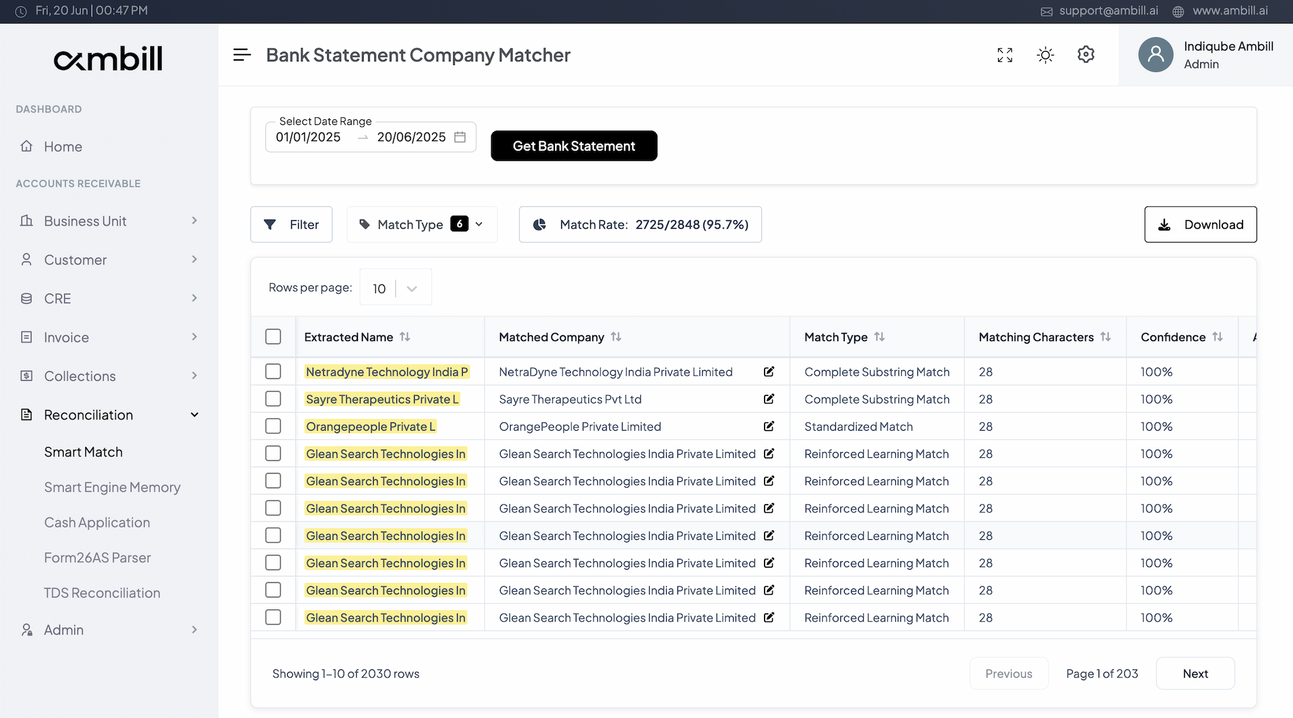This screenshot has height=718, width=1293.
Task: Open Smart Engine Memory
Action: point(112,488)
